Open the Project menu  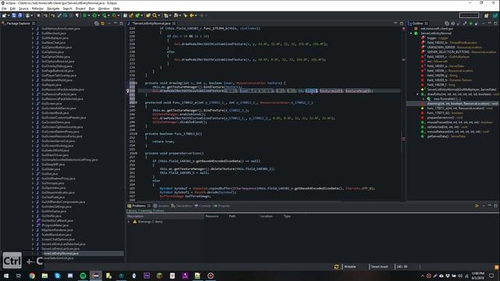click(80, 9)
